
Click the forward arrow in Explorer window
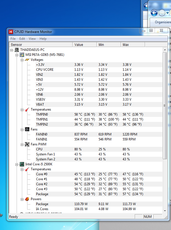click(x=162, y=13)
